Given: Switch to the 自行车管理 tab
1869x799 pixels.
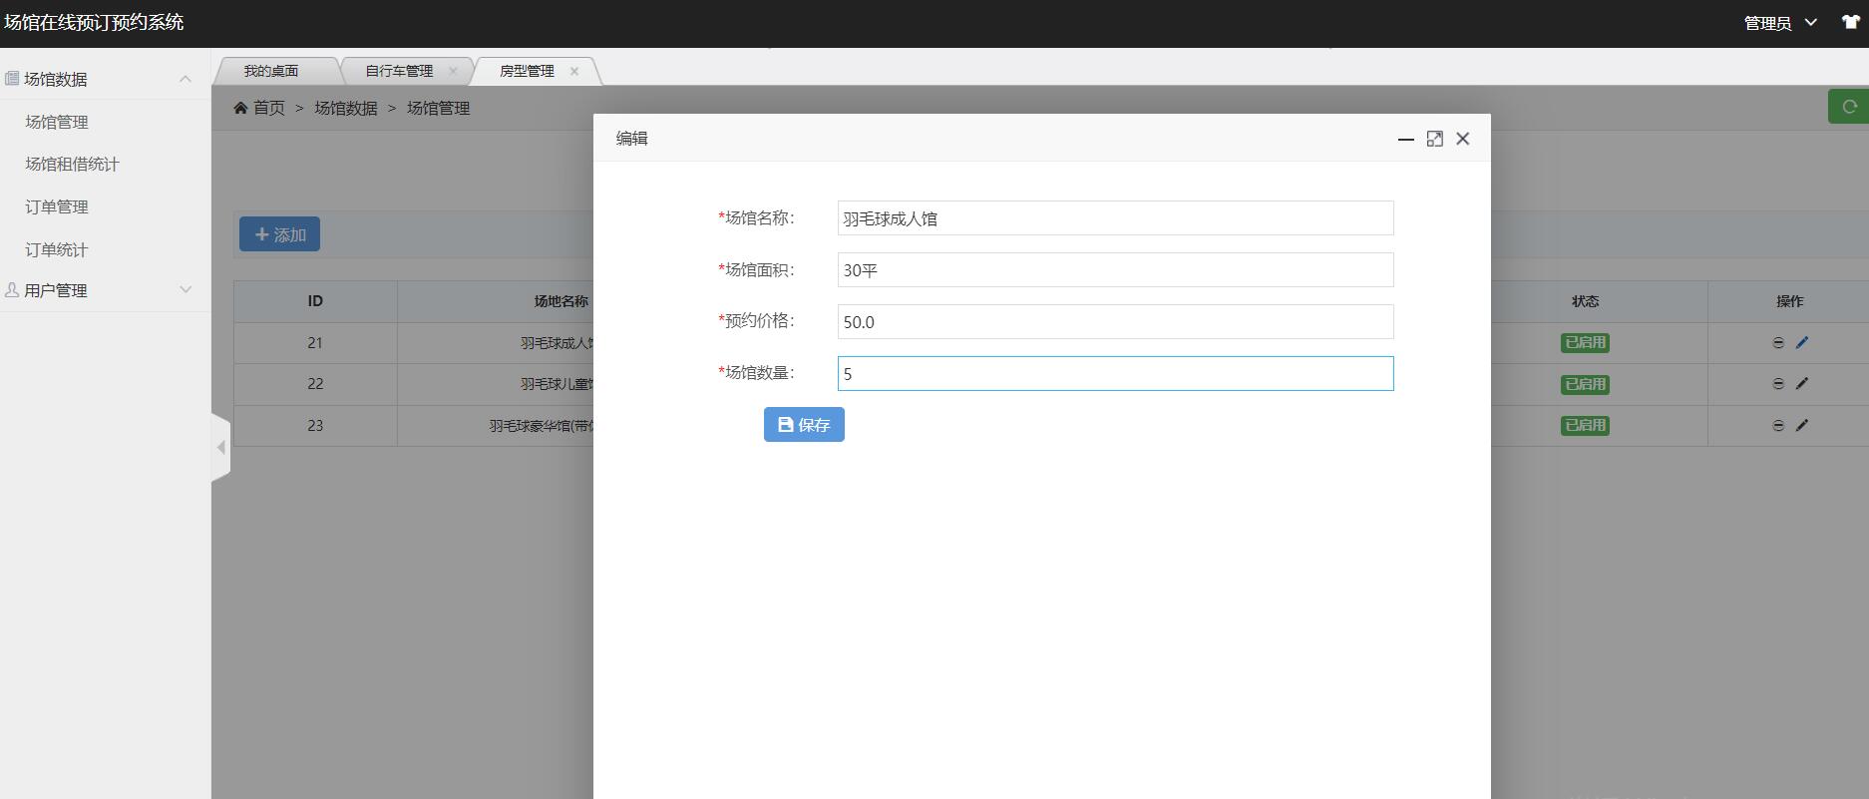Looking at the screenshot, I should (x=399, y=71).
